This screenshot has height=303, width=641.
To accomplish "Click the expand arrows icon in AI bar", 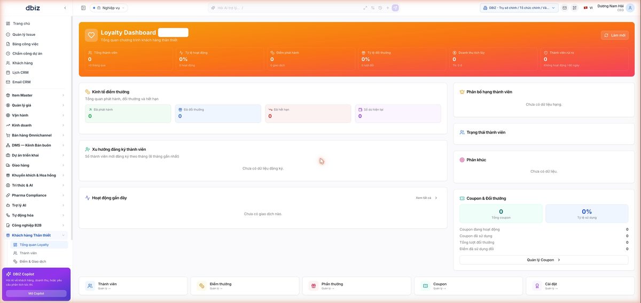I will click(365, 8).
